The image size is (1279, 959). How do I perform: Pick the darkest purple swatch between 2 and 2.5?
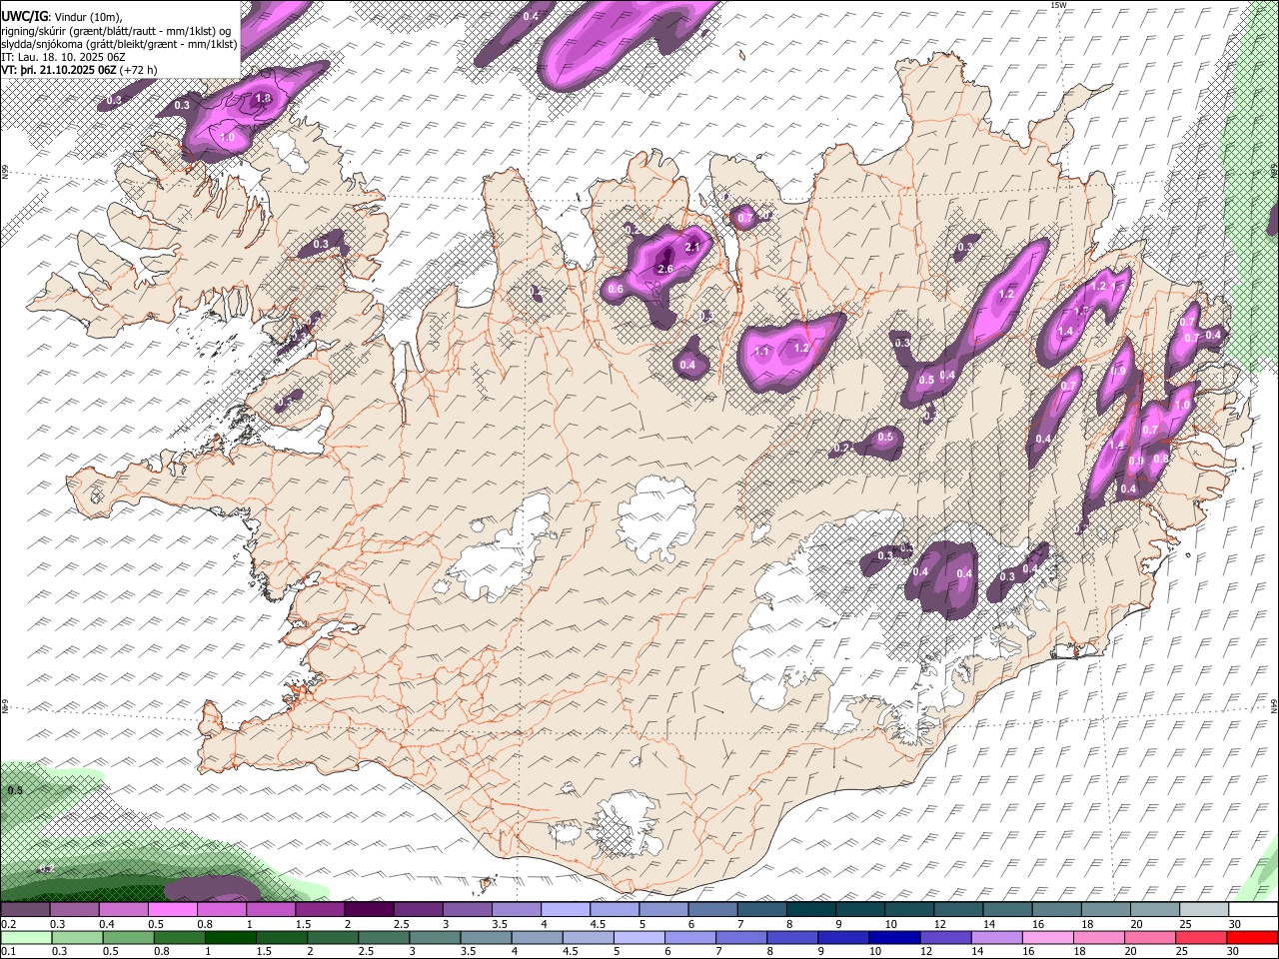click(x=369, y=910)
